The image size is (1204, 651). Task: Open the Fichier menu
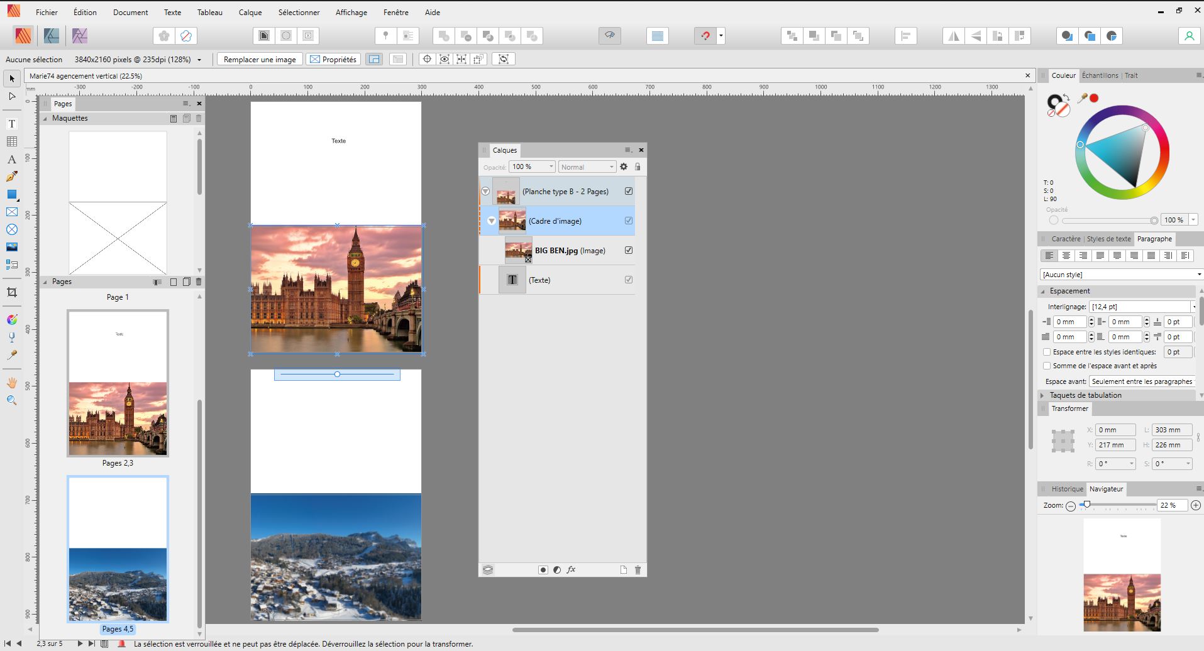coord(47,12)
